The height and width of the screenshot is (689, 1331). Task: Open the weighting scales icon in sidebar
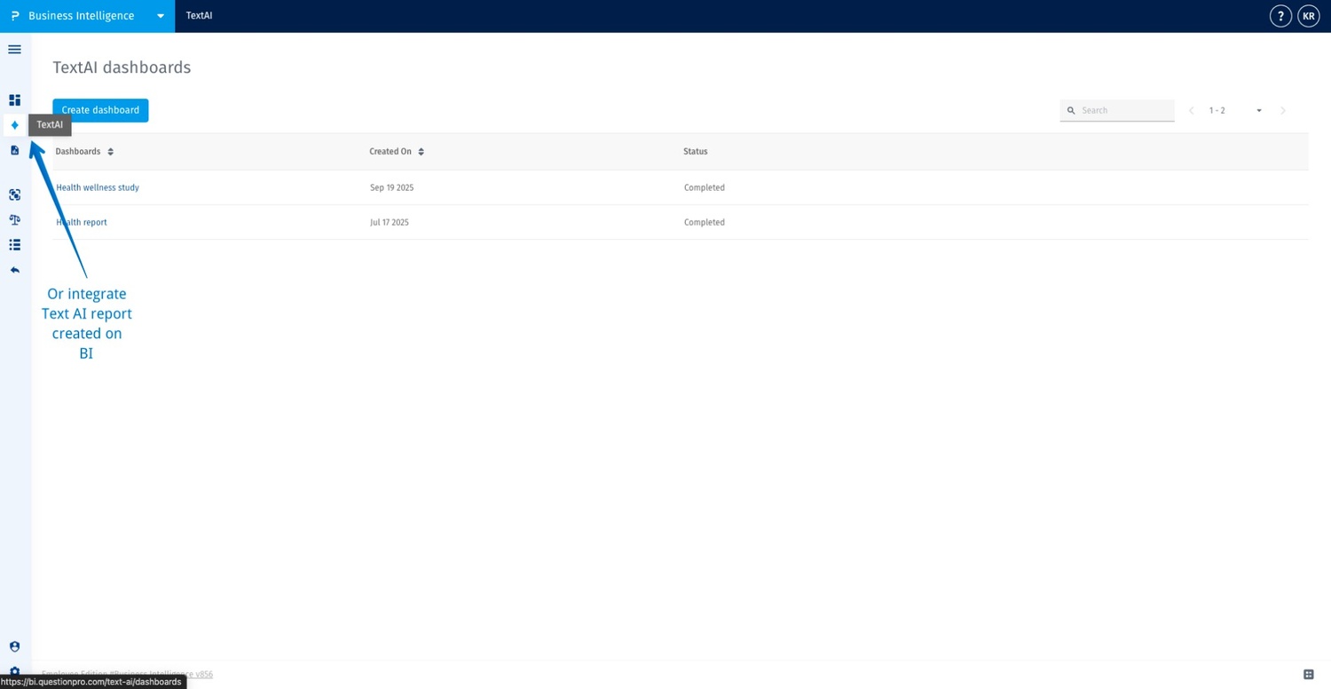pyautogui.click(x=14, y=219)
